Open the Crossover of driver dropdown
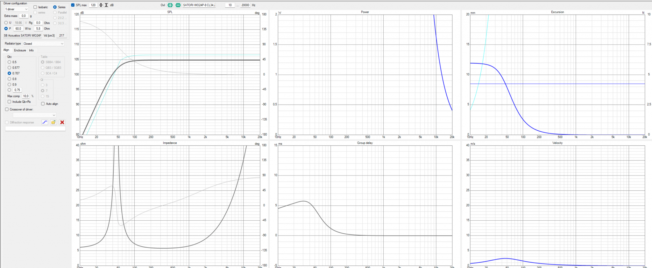The image size is (652, 268). [x=35, y=115]
